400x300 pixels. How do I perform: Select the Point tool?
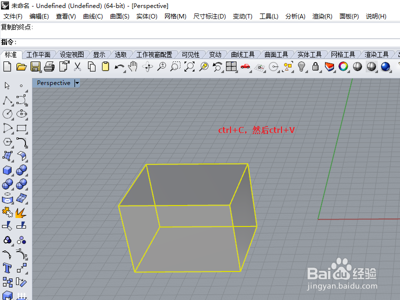[21, 85]
